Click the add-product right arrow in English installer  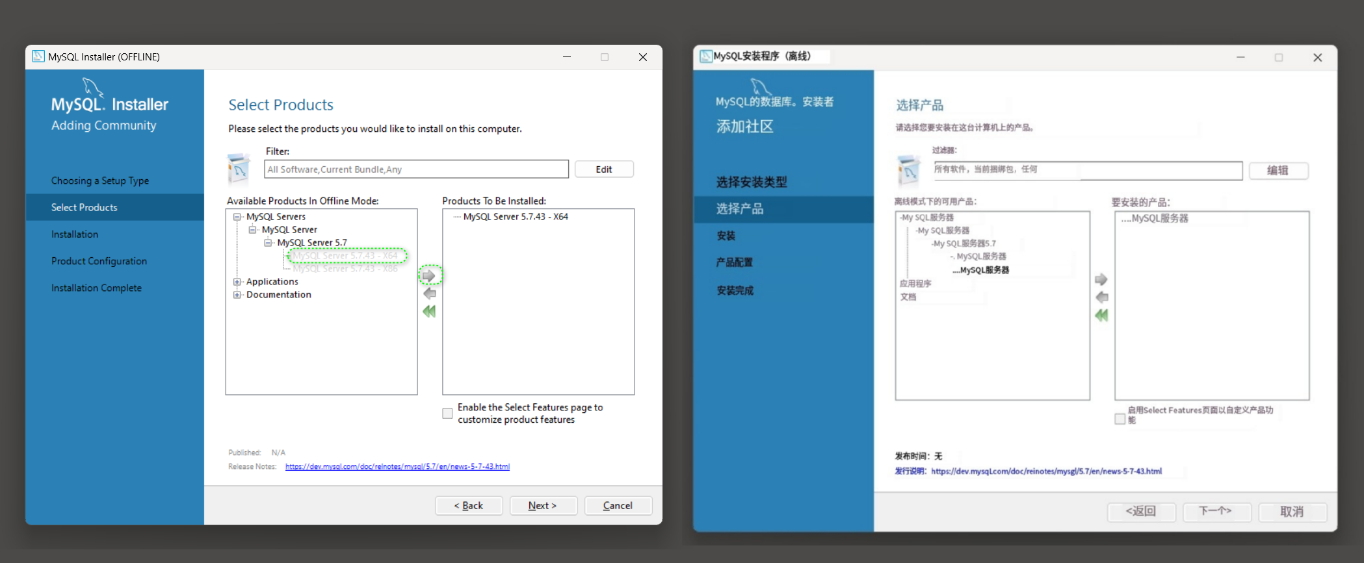click(429, 276)
